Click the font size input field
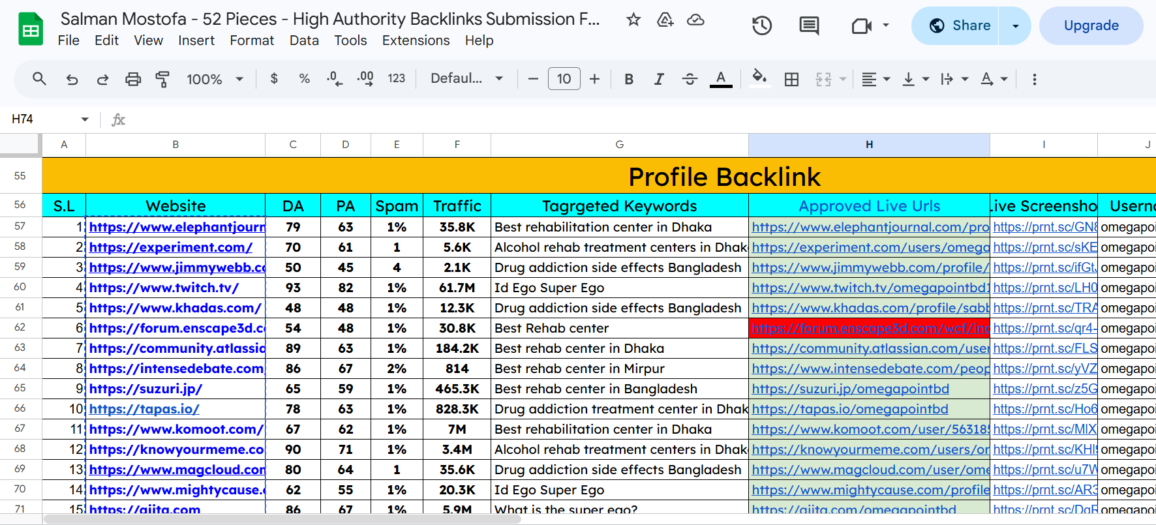This screenshot has height=525, width=1156. (564, 79)
